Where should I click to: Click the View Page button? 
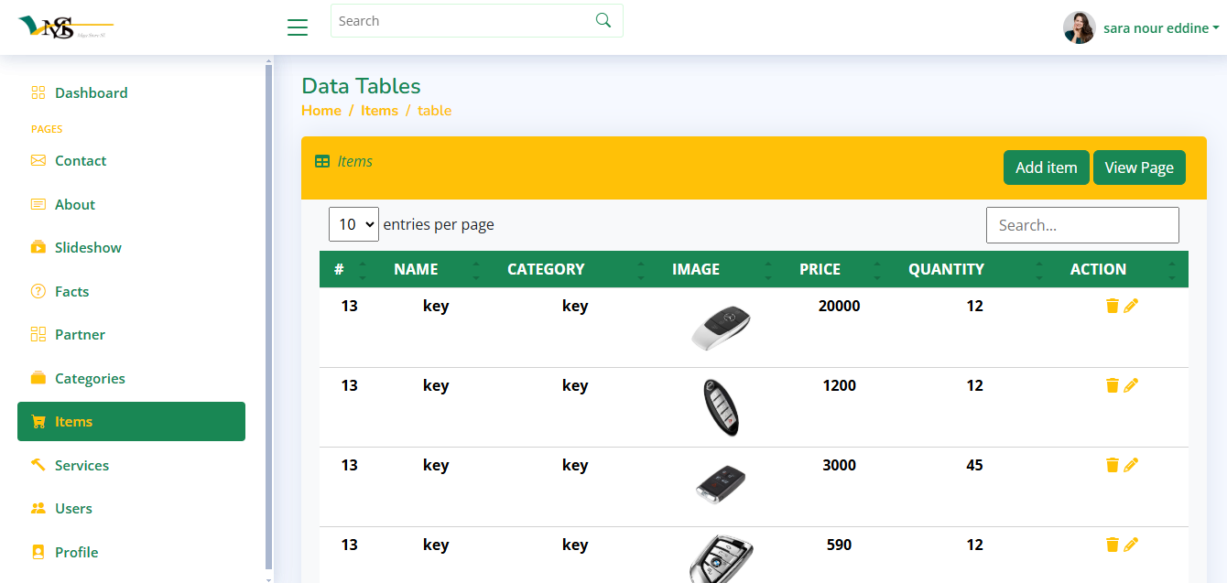click(1138, 167)
